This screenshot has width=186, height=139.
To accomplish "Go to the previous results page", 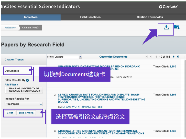I will pyautogui.click(x=151, y=57).
